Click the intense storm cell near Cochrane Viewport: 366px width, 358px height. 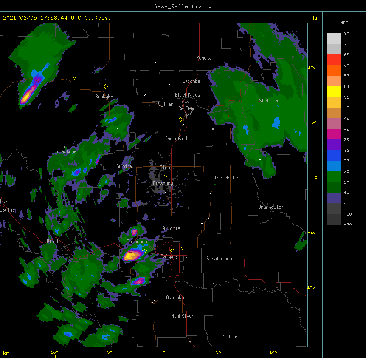click(132, 255)
